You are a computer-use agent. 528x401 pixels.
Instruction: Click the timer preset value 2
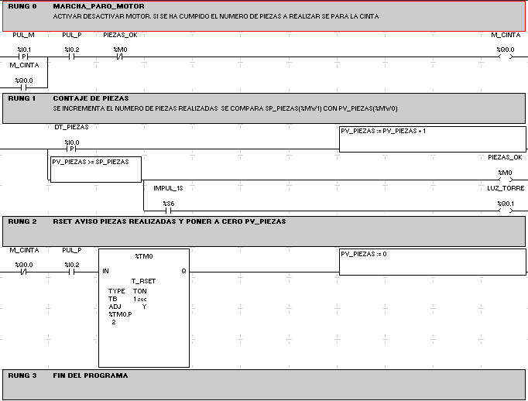[x=114, y=322]
